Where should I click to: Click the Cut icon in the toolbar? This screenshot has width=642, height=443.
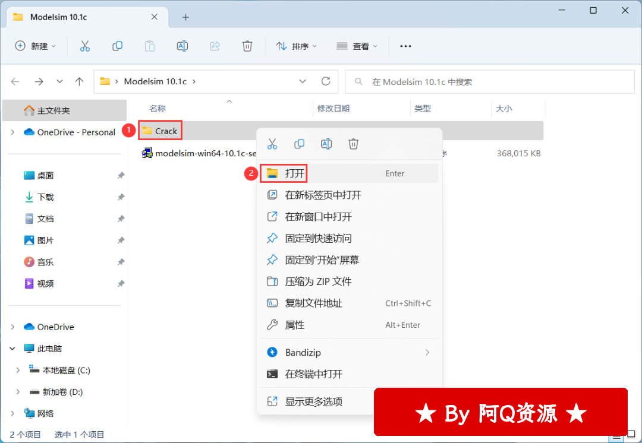[85, 46]
